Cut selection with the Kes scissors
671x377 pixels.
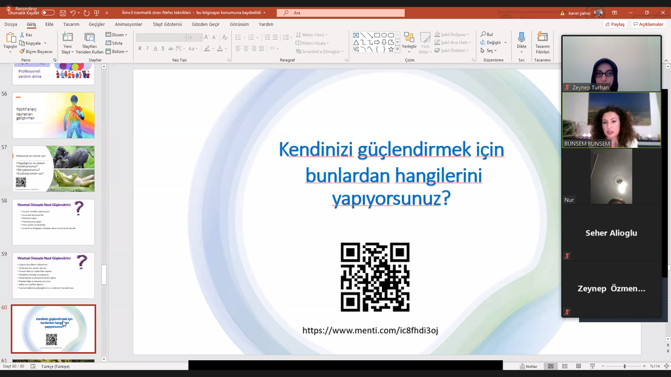point(26,35)
